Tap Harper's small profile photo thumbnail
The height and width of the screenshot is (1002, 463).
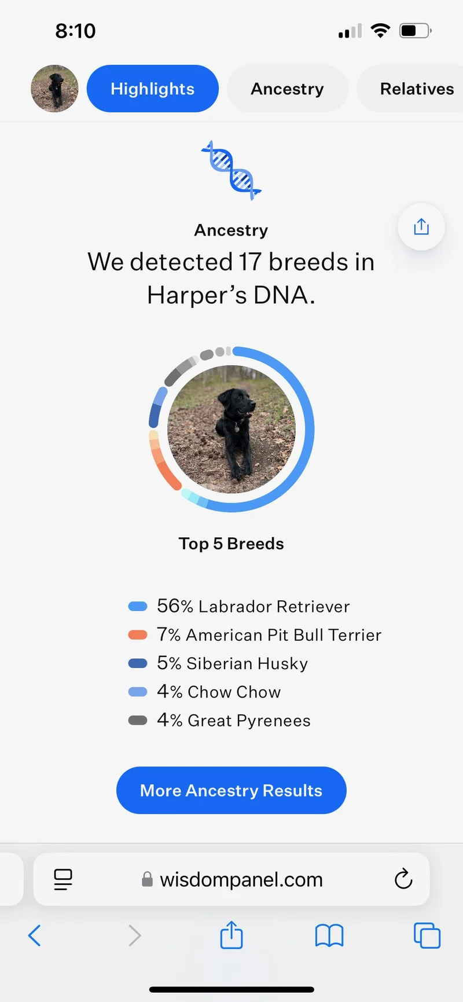54,89
